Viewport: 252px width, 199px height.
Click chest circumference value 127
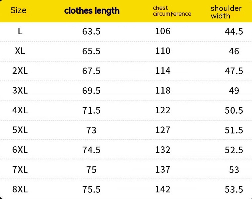(163, 130)
